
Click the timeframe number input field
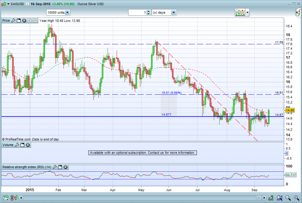coord(137,12)
